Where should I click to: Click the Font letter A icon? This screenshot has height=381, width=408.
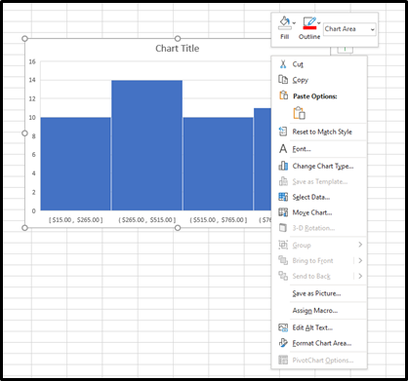point(283,149)
